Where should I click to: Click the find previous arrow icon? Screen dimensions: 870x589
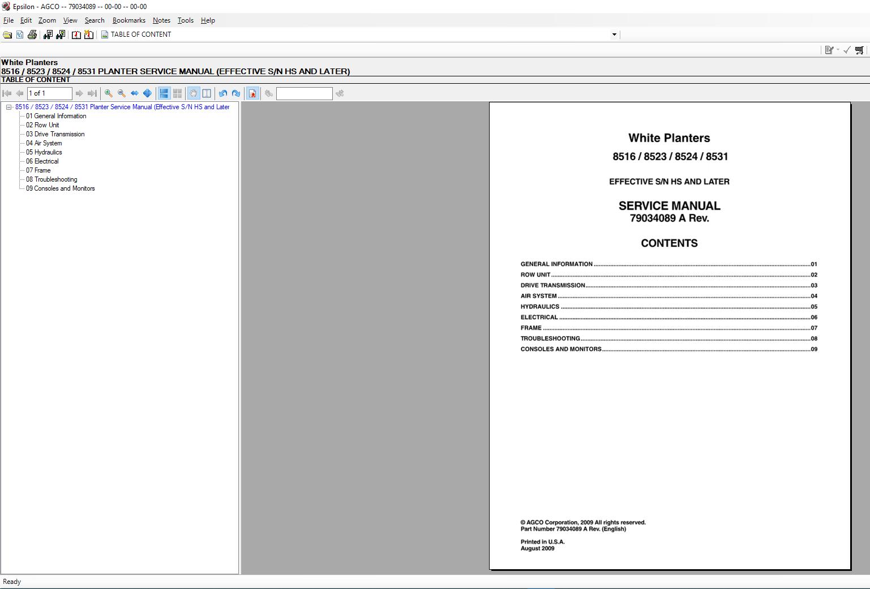(269, 93)
